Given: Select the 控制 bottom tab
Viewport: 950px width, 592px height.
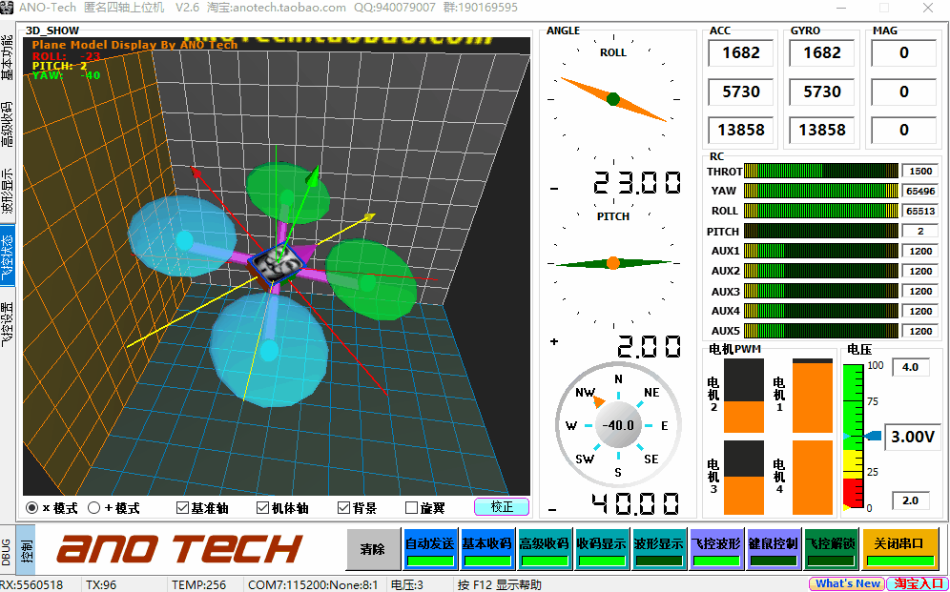Looking at the screenshot, I should pyautogui.click(x=27, y=550).
